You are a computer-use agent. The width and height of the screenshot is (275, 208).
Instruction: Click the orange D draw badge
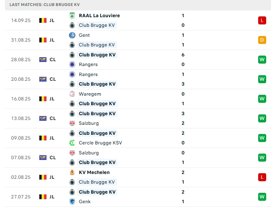pos(262,40)
